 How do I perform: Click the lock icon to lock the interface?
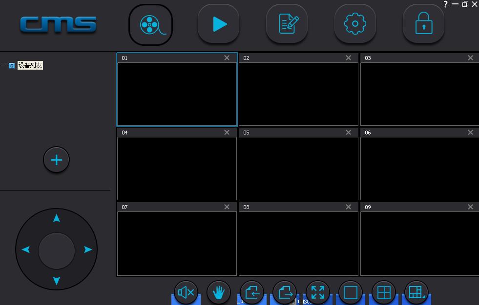coord(423,24)
